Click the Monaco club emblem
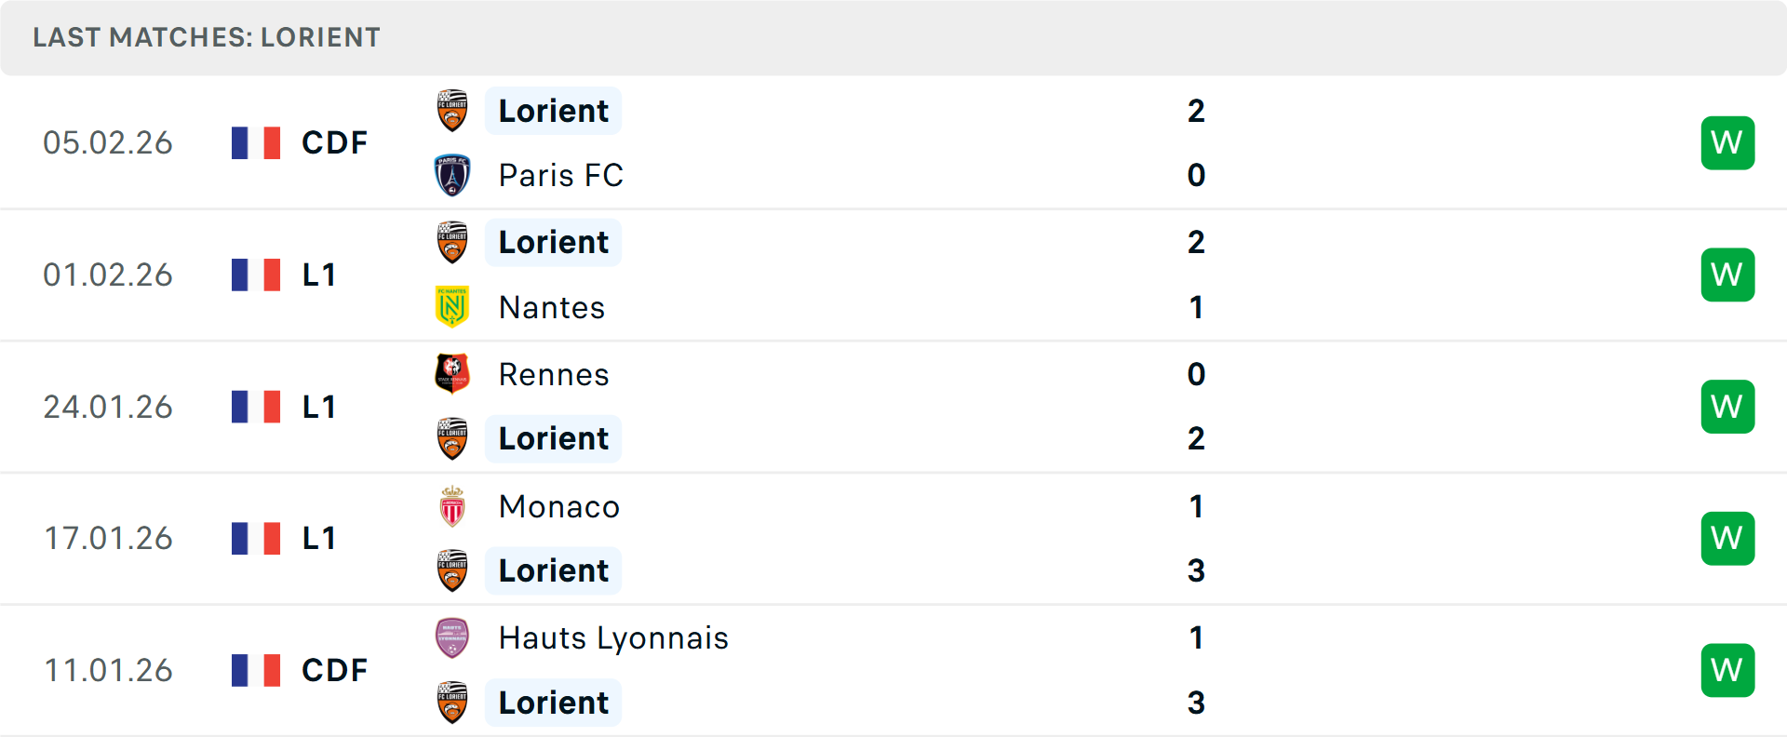The width and height of the screenshot is (1787, 737). (x=452, y=507)
